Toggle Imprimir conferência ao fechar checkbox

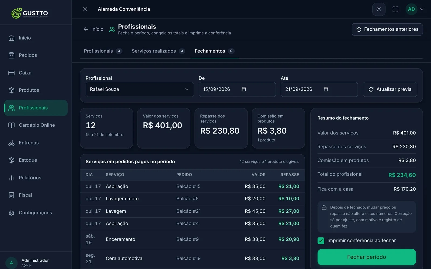[321, 241]
